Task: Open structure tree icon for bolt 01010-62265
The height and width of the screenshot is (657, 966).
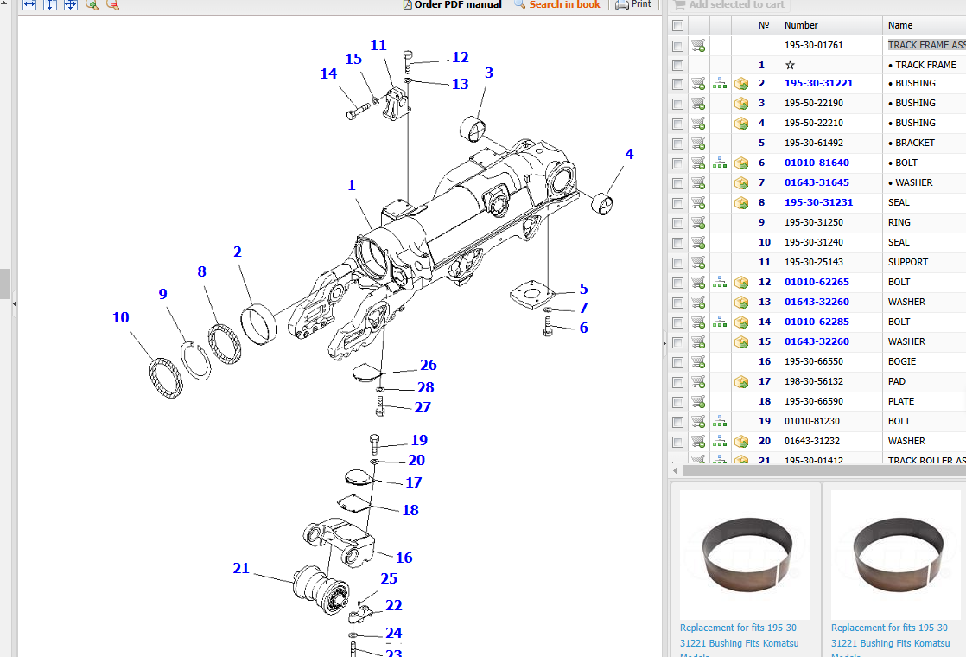Action: point(720,283)
